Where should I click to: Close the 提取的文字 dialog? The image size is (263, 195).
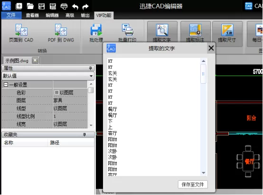(211, 48)
